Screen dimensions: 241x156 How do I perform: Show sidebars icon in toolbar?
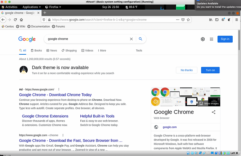[x=217, y=20]
